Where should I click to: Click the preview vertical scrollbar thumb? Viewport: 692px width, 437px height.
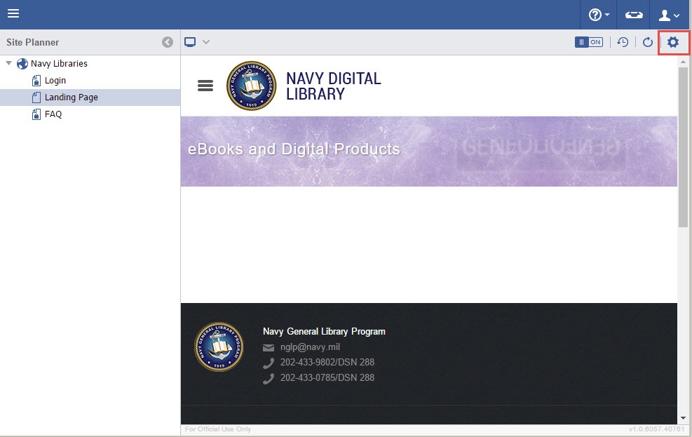tap(683, 147)
